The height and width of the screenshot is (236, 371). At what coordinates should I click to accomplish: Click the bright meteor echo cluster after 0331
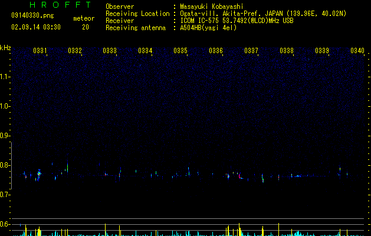coord(39,175)
